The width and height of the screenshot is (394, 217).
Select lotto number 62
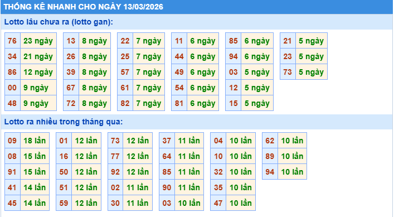tap(270, 141)
